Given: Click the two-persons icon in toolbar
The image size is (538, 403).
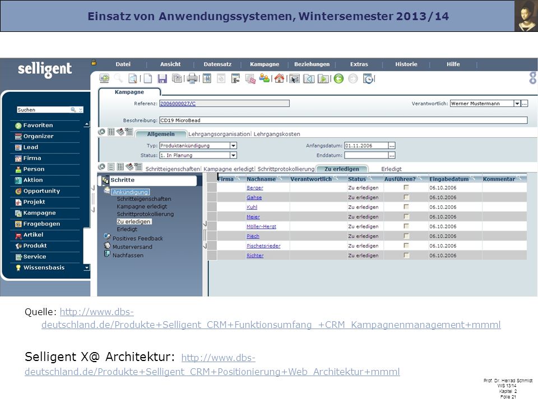Looking at the screenshot, I should pos(264,79).
